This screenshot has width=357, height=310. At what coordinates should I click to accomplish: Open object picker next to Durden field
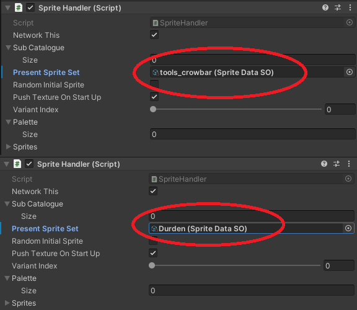[348, 228]
